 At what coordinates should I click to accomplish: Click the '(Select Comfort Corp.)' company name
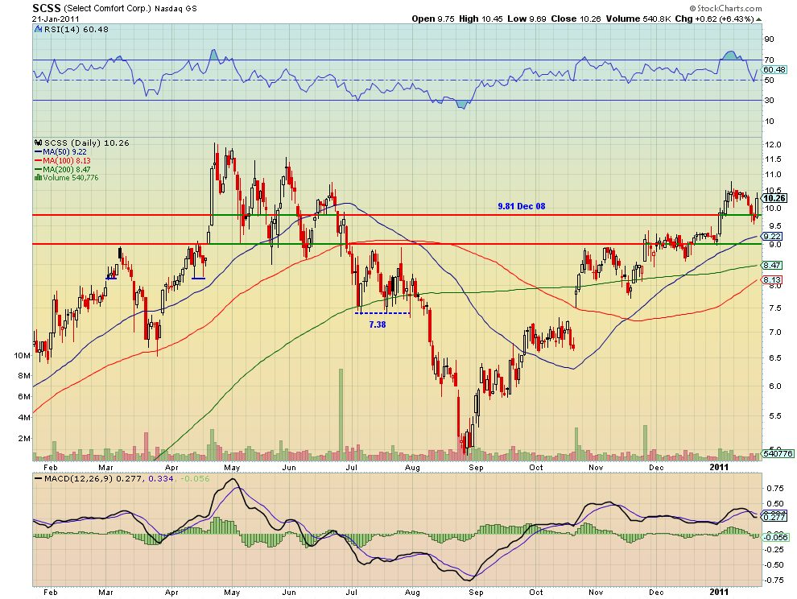108,9
